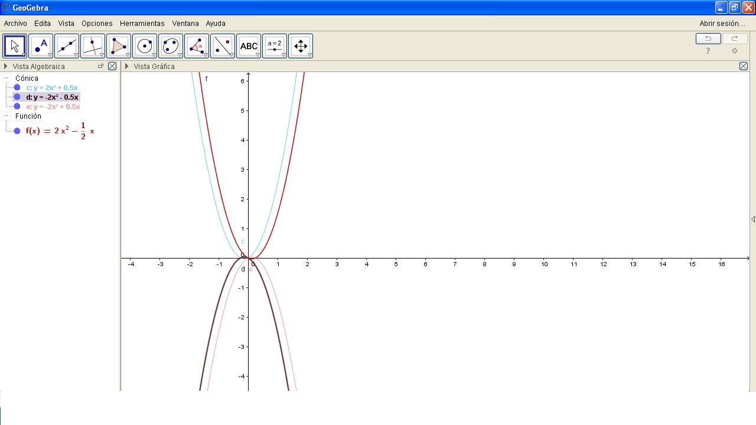The image size is (756, 425).
Task: Open the Opciones menu
Action: coord(97,24)
